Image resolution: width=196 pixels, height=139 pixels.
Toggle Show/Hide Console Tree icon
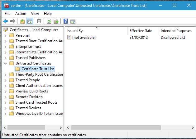pyautogui.click(x=30, y=21)
